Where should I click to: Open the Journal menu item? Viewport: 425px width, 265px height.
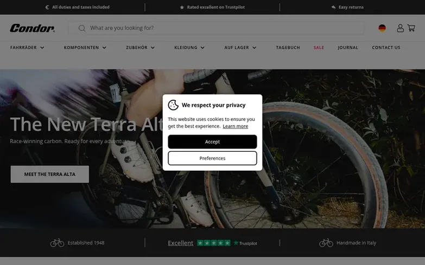pos(348,48)
